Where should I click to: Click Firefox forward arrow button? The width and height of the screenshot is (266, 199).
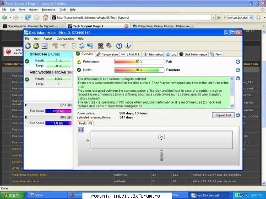pos(16,17)
